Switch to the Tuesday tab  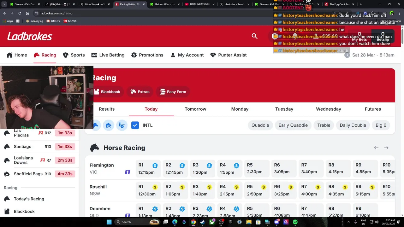coord(284,109)
